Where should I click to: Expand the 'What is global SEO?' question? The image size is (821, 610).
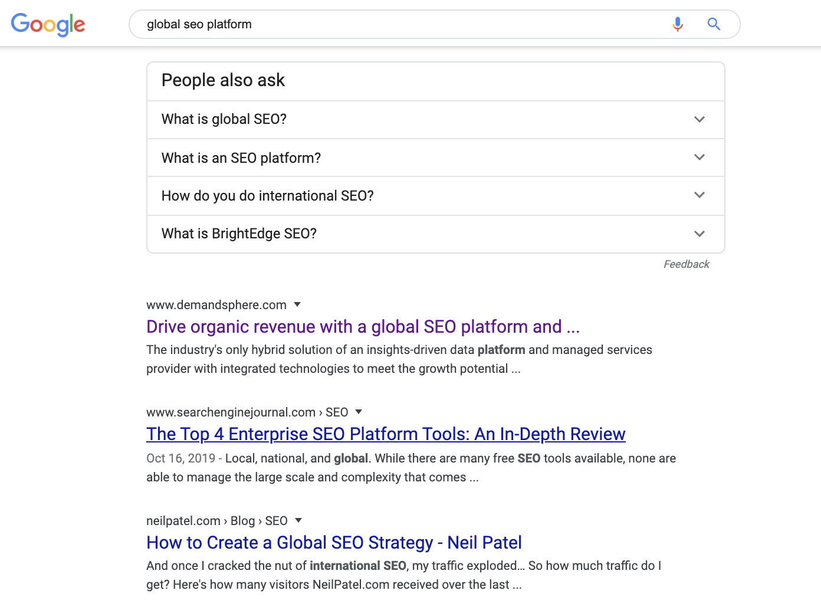pos(435,120)
